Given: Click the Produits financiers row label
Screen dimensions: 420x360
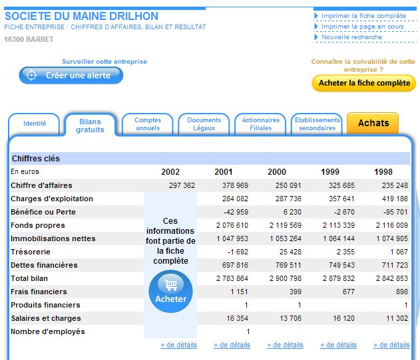Looking at the screenshot, I should pos(45,305).
